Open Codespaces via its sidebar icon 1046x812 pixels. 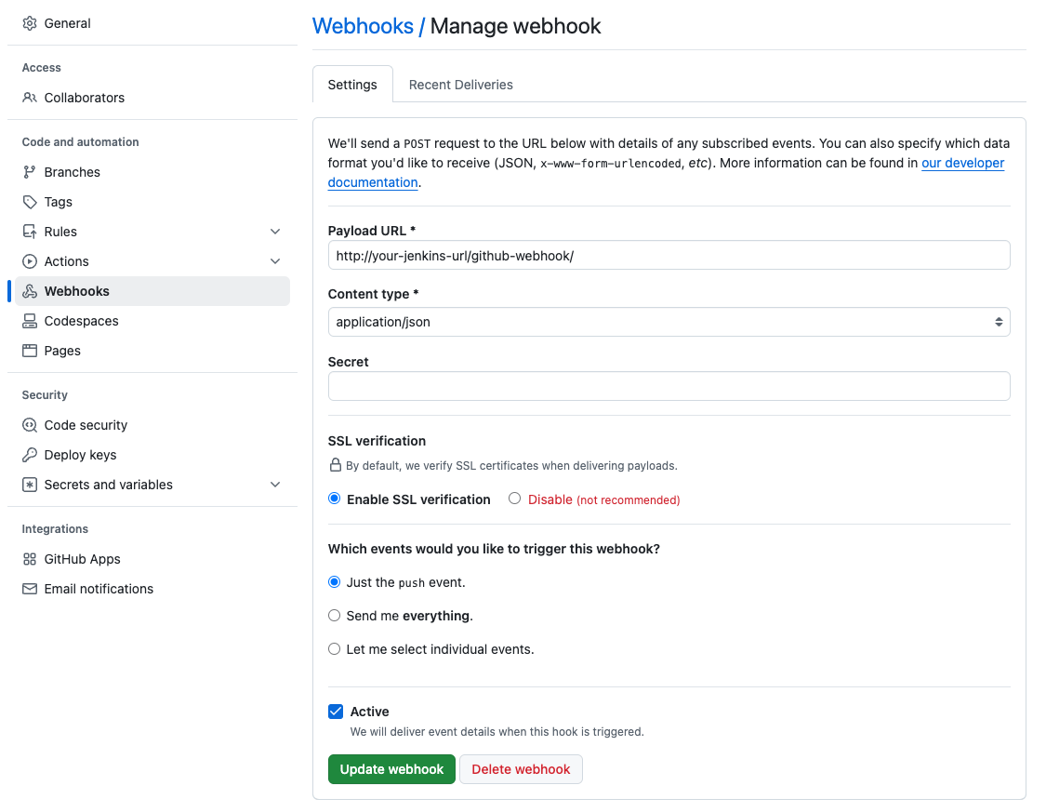30,321
